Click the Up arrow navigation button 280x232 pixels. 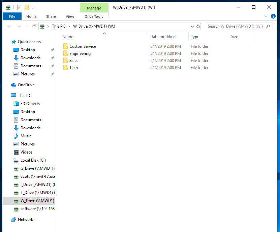[34, 26]
